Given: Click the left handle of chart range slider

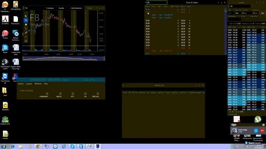Looking at the screenshot, I should point(23,59).
